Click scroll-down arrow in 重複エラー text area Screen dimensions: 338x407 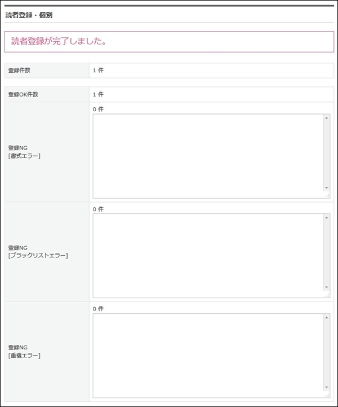click(327, 387)
